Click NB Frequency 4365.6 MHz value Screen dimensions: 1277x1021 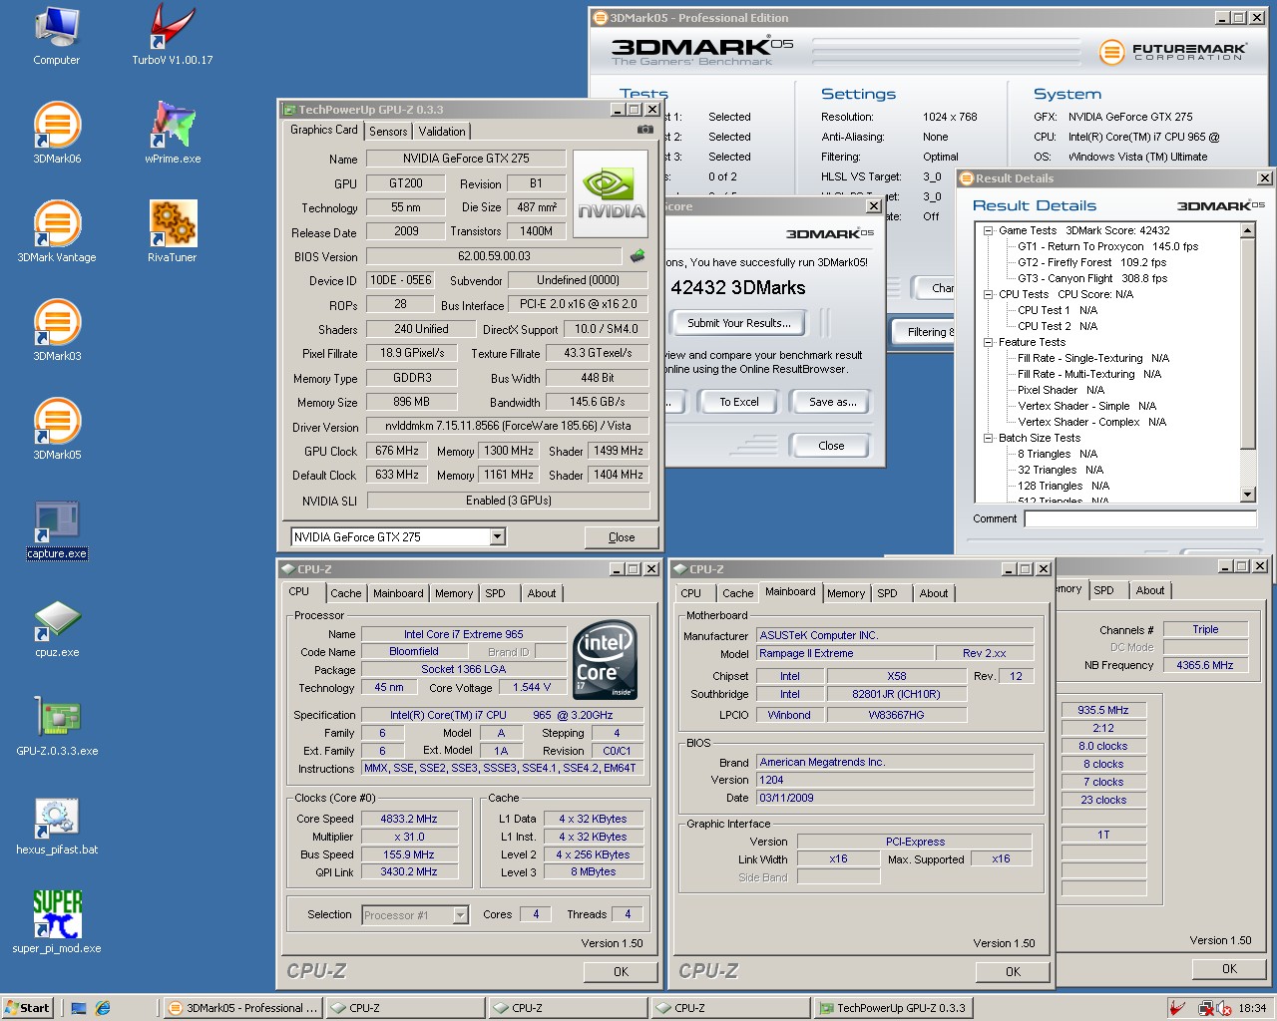coord(1205,665)
